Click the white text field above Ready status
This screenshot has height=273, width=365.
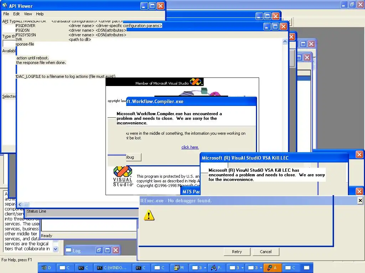click(x=89, y=225)
